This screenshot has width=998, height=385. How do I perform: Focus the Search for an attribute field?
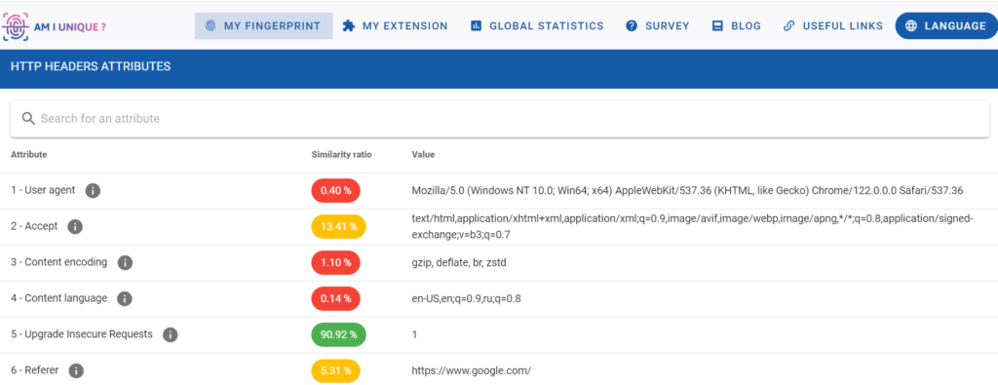click(x=500, y=118)
